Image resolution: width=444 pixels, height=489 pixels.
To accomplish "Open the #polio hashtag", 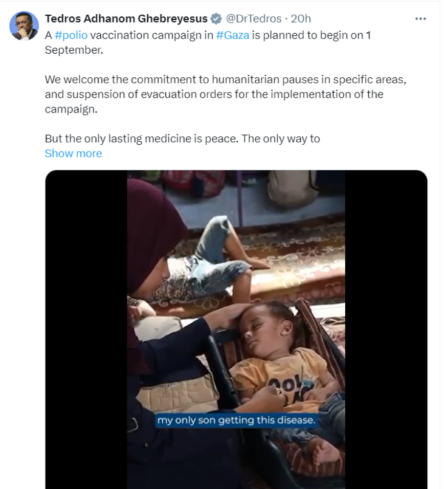I will click(x=70, y=35).
